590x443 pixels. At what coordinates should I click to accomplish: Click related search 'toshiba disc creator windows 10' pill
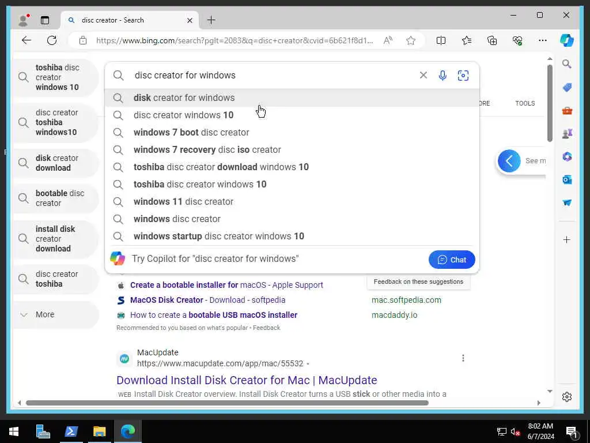(x=56, y=78)
